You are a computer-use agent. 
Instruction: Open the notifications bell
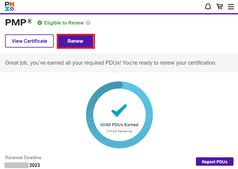coord(208,7)
